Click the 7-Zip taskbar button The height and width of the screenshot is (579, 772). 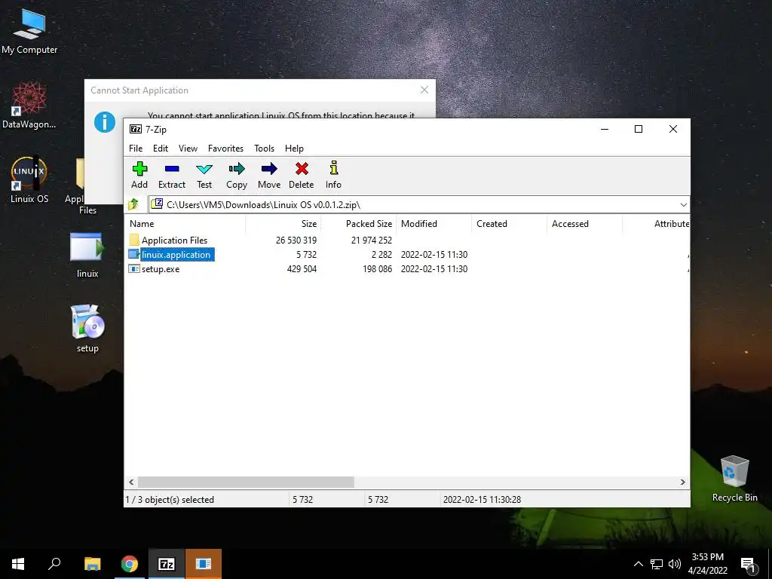(x=167, y=564)
